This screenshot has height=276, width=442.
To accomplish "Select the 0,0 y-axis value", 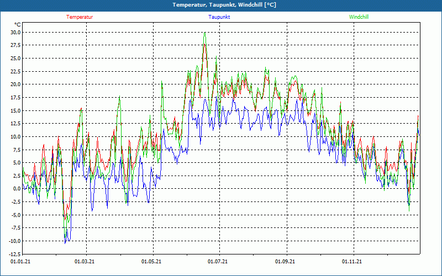I will [17, 189].
